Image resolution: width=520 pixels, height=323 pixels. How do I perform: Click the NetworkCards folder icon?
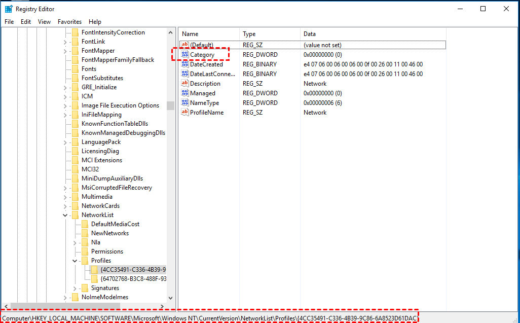click(x=76, y=206)
